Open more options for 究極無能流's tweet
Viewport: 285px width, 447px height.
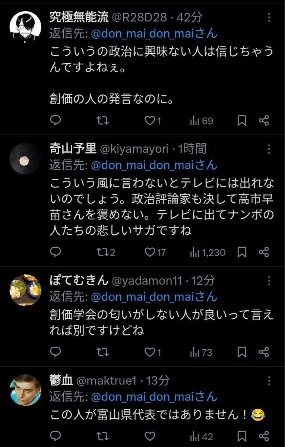[x=269, y=18]
